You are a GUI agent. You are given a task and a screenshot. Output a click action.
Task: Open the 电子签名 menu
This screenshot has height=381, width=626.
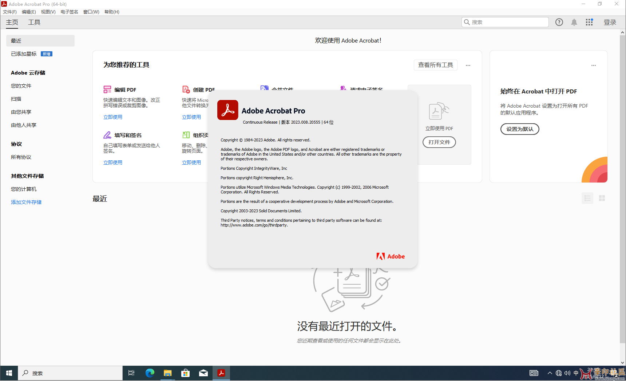(69, 12)
